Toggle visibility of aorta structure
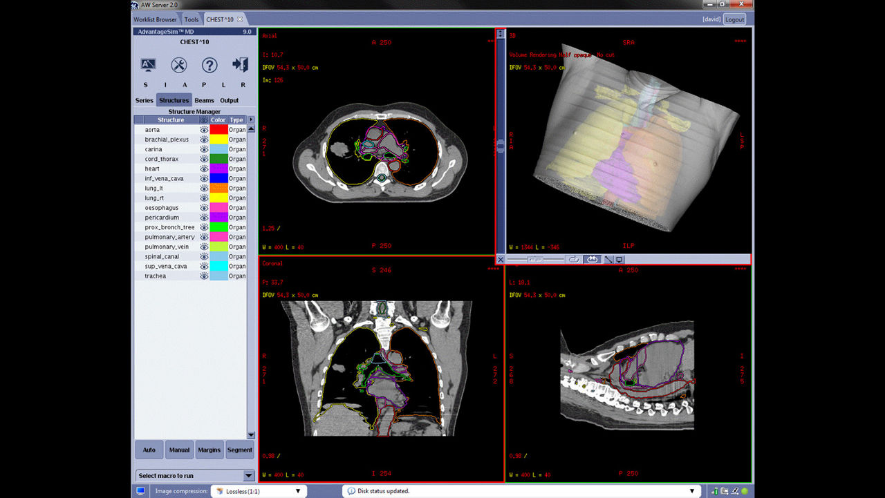The image size is (885, 498). 204,129
